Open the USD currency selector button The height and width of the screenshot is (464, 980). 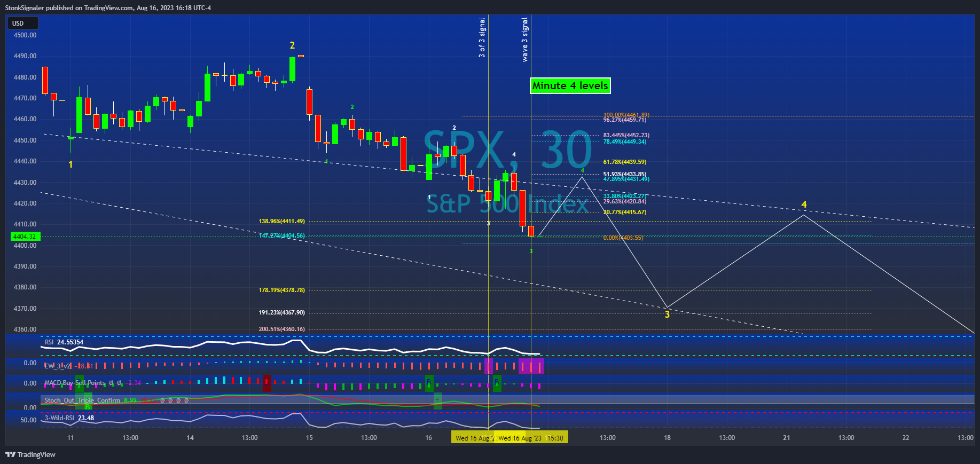22,23
